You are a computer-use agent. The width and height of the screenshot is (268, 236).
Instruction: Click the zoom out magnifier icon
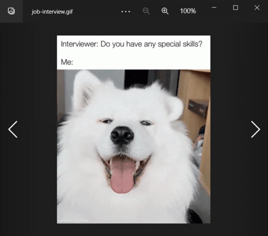coord(146,11)
